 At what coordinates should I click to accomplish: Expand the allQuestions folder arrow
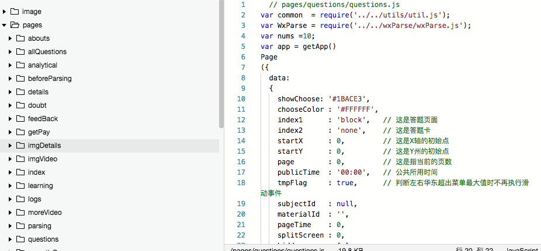click(x=11, y=52)
